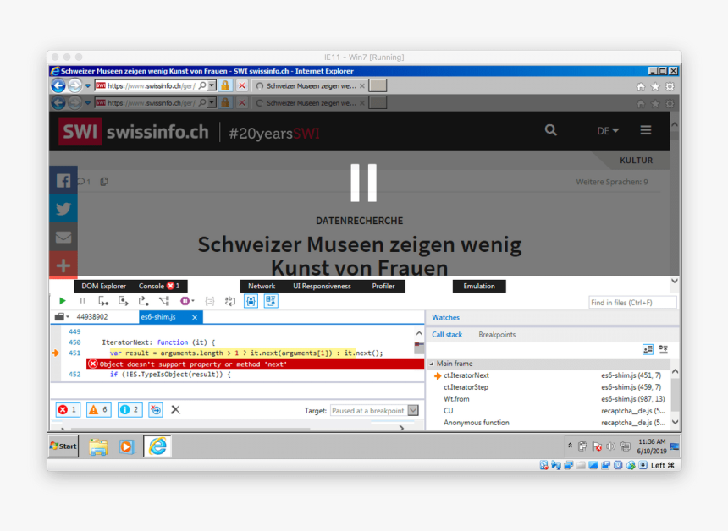
Task: Click line number 451 in gutter
Action: tap(74, 353)
